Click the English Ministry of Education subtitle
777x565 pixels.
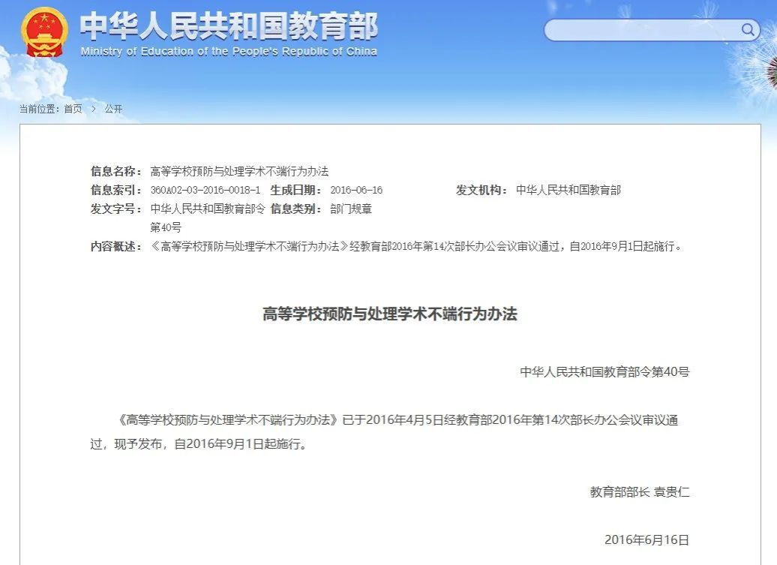click(x=229, y=52)
